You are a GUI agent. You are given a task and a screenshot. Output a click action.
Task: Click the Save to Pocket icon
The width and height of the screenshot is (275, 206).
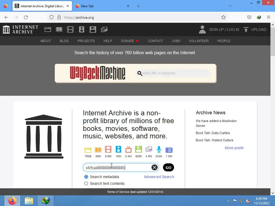[x=249, y=17]
